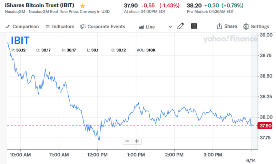This screenshot has width=276, height=164.
Task: Select the pencil drawing tool
Action: 180,26
